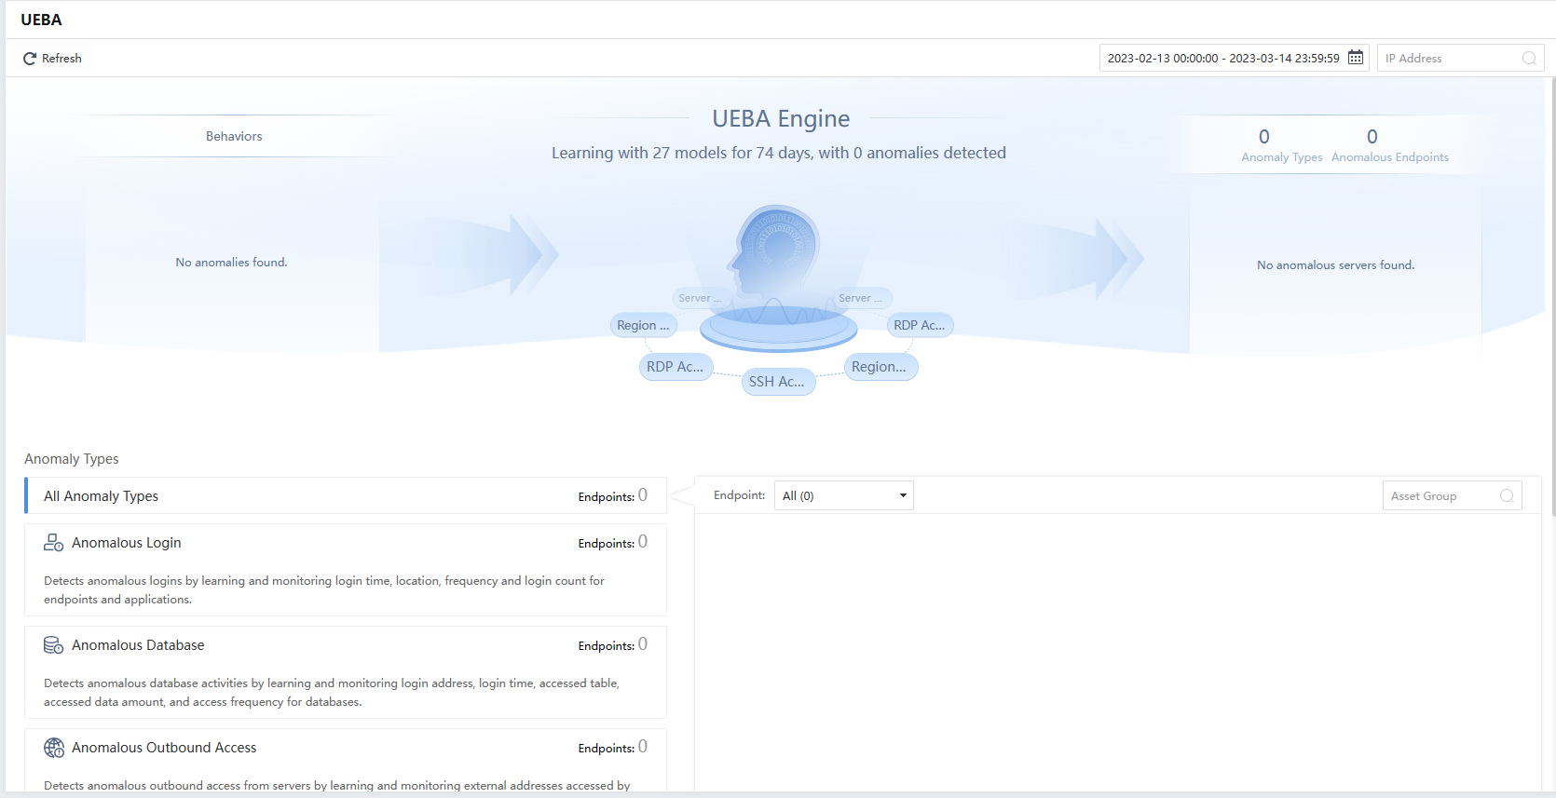1556x798 pixels.
Task: Click the Anomalous Endpoints count
Action: click(1372, 137)
